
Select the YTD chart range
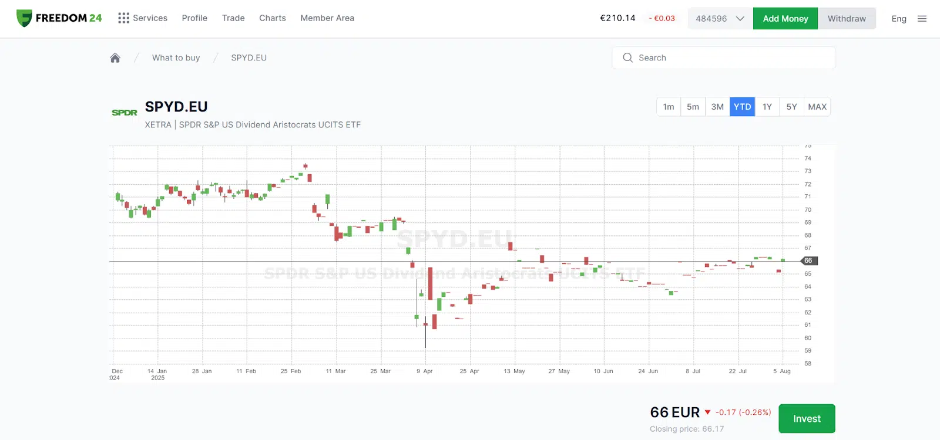pos(742,107)
